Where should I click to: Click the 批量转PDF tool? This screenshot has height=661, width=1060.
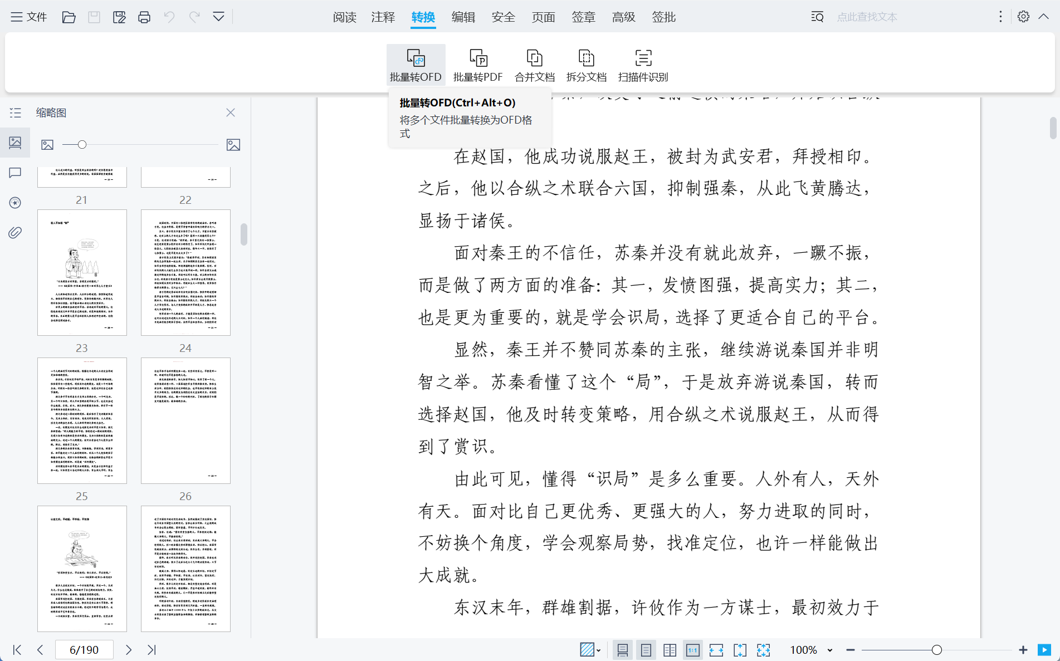(478, 65)
